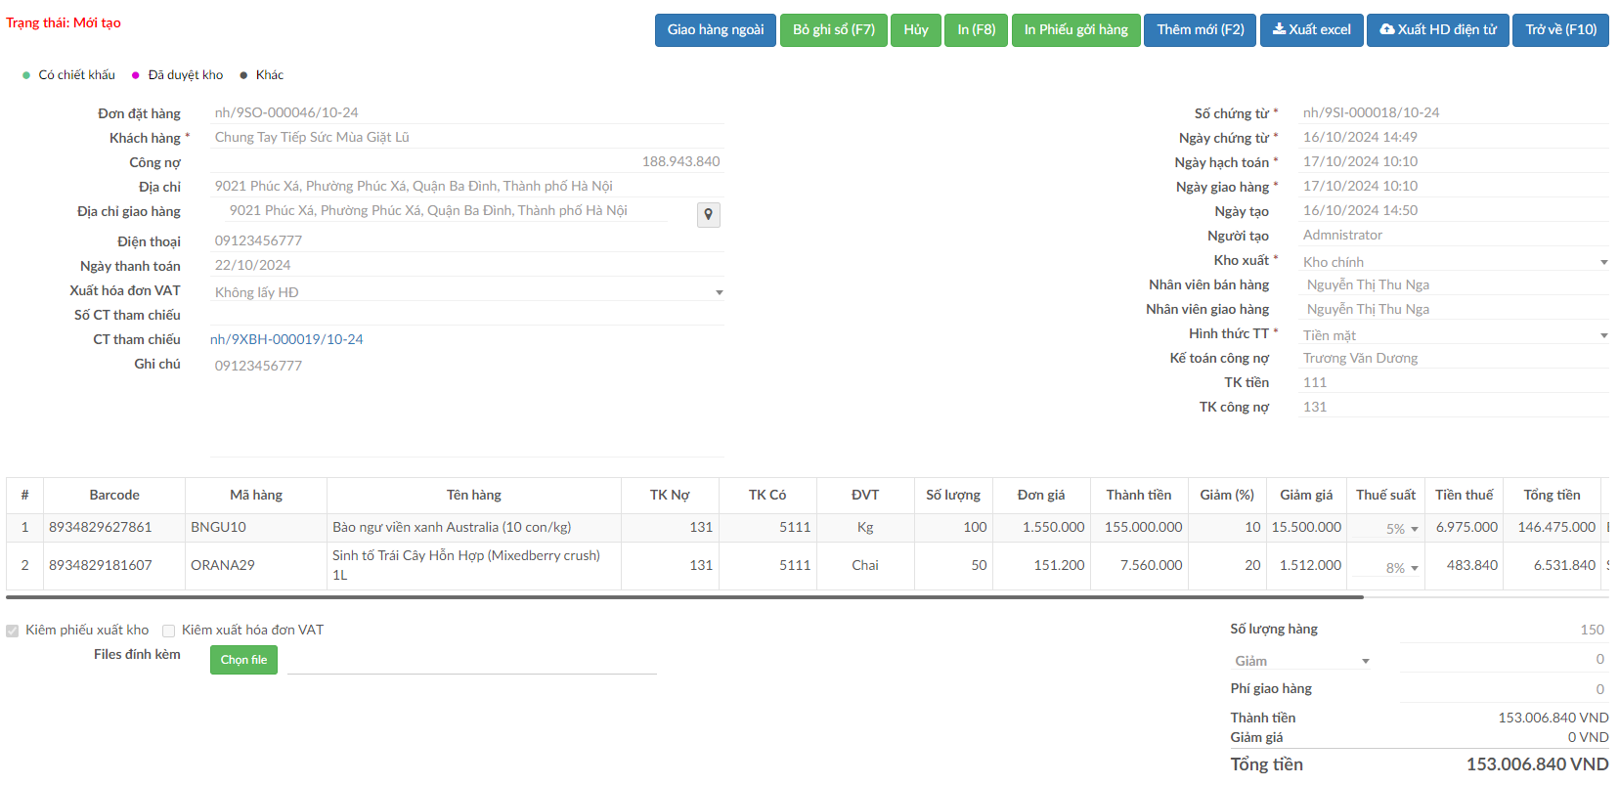Click the Thuế suất column header
The image size is (1619, 785).
coord(1385,496)
